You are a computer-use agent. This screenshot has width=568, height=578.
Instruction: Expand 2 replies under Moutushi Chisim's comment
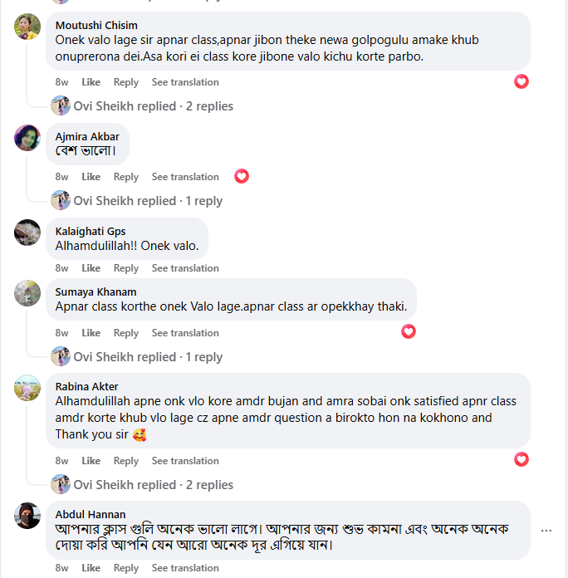[154, 106]
